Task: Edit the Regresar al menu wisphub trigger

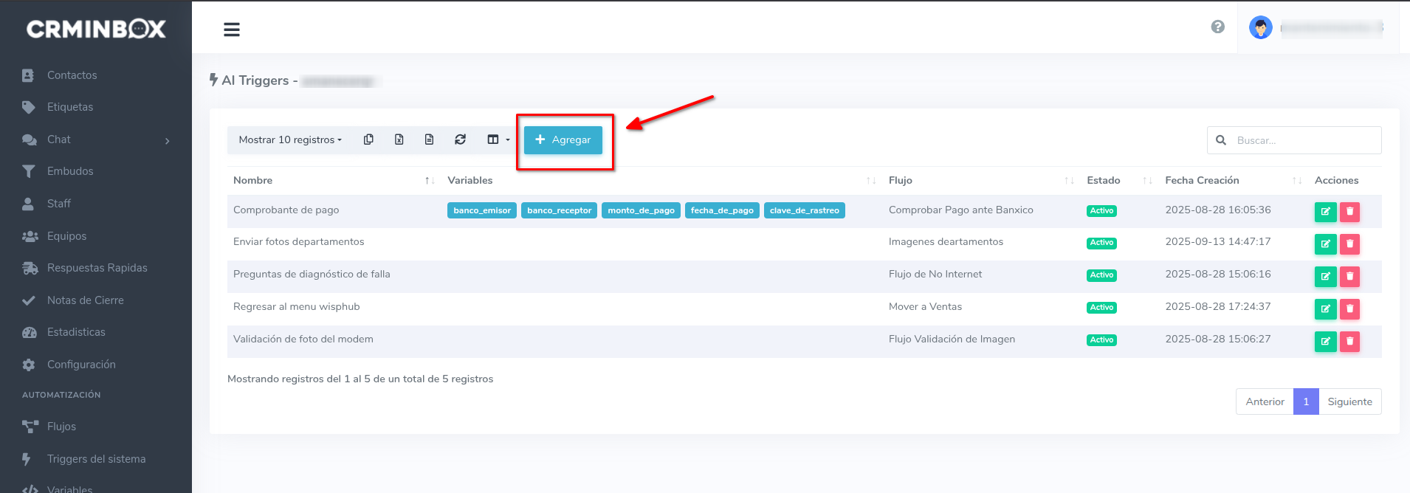Action: 1325,308
